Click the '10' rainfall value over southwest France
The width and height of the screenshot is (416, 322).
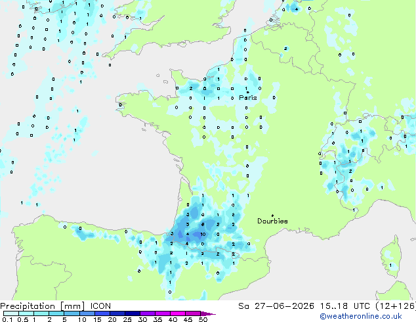point(203,235)
